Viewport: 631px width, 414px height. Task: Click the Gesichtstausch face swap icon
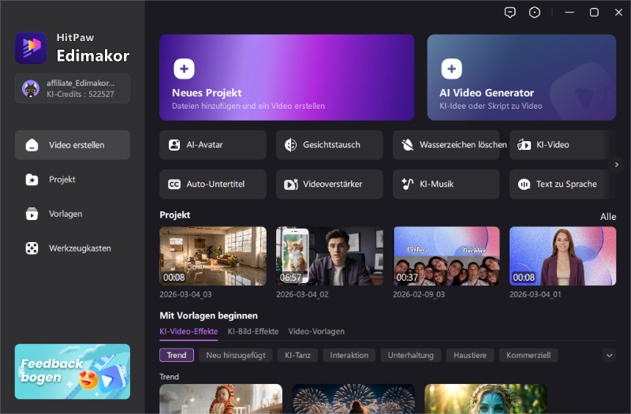tap(290, 145)
